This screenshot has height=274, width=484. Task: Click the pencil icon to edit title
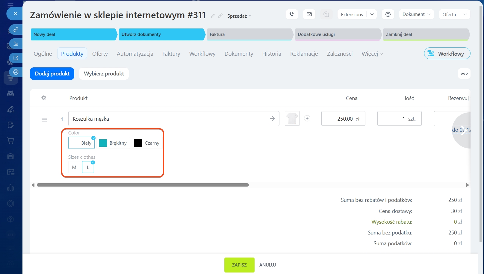213,16
